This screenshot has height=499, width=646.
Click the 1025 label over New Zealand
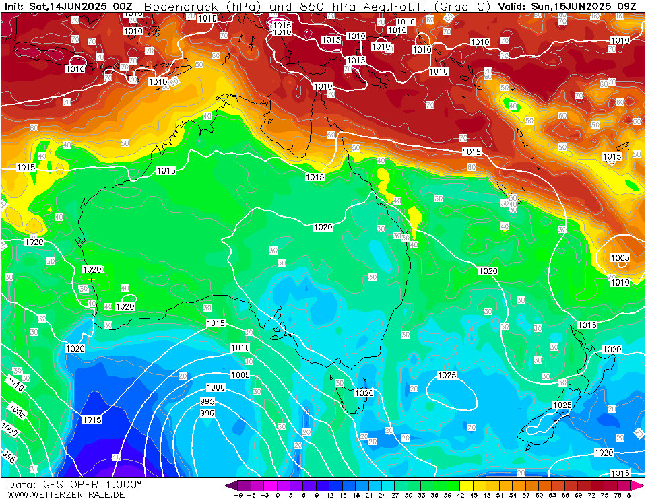[562, 405]
